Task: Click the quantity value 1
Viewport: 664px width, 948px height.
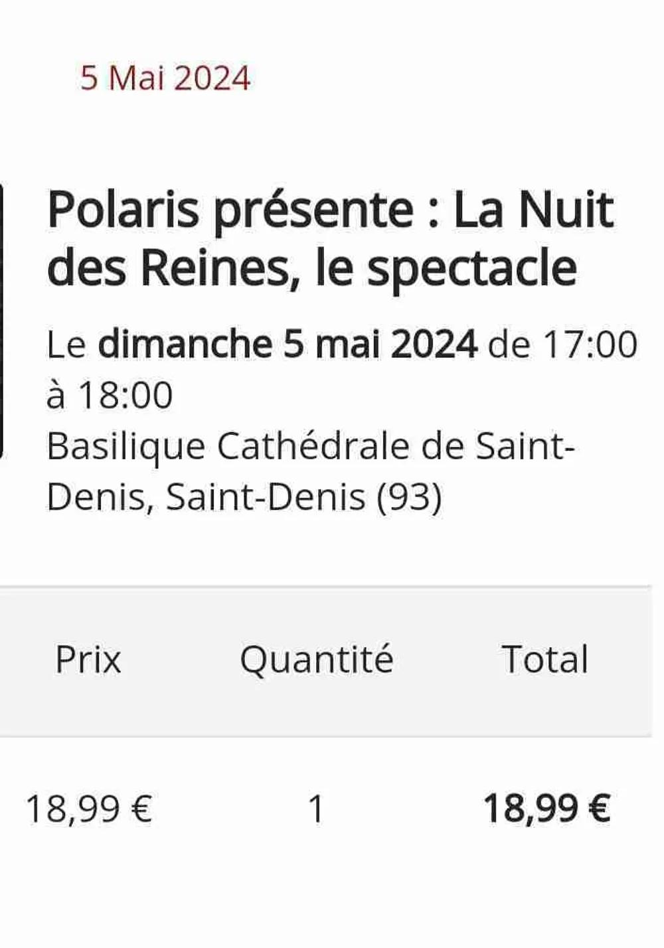Action: (316, 809)
